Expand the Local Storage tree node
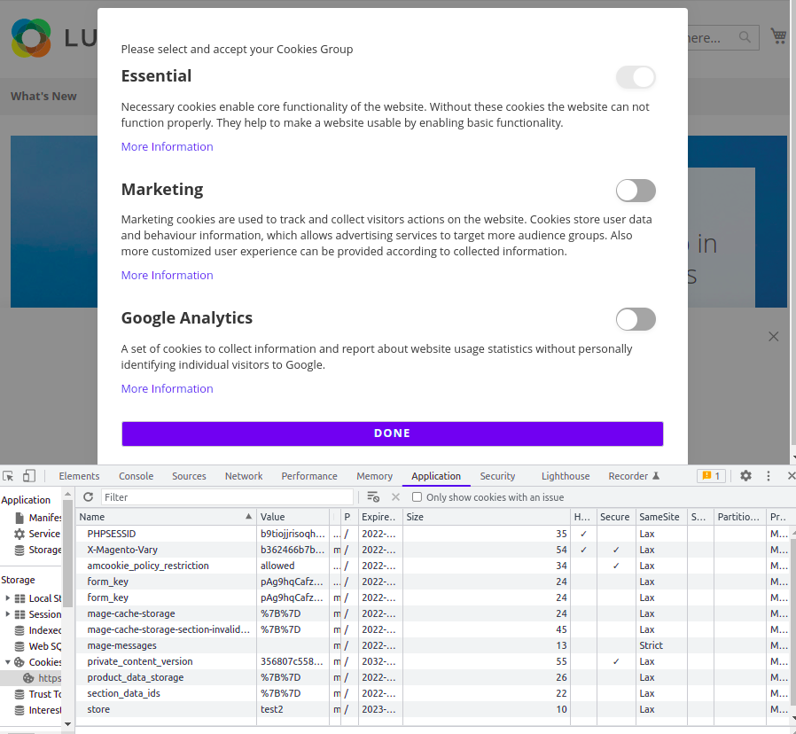 pyautogui.click(x=8, y=598)
